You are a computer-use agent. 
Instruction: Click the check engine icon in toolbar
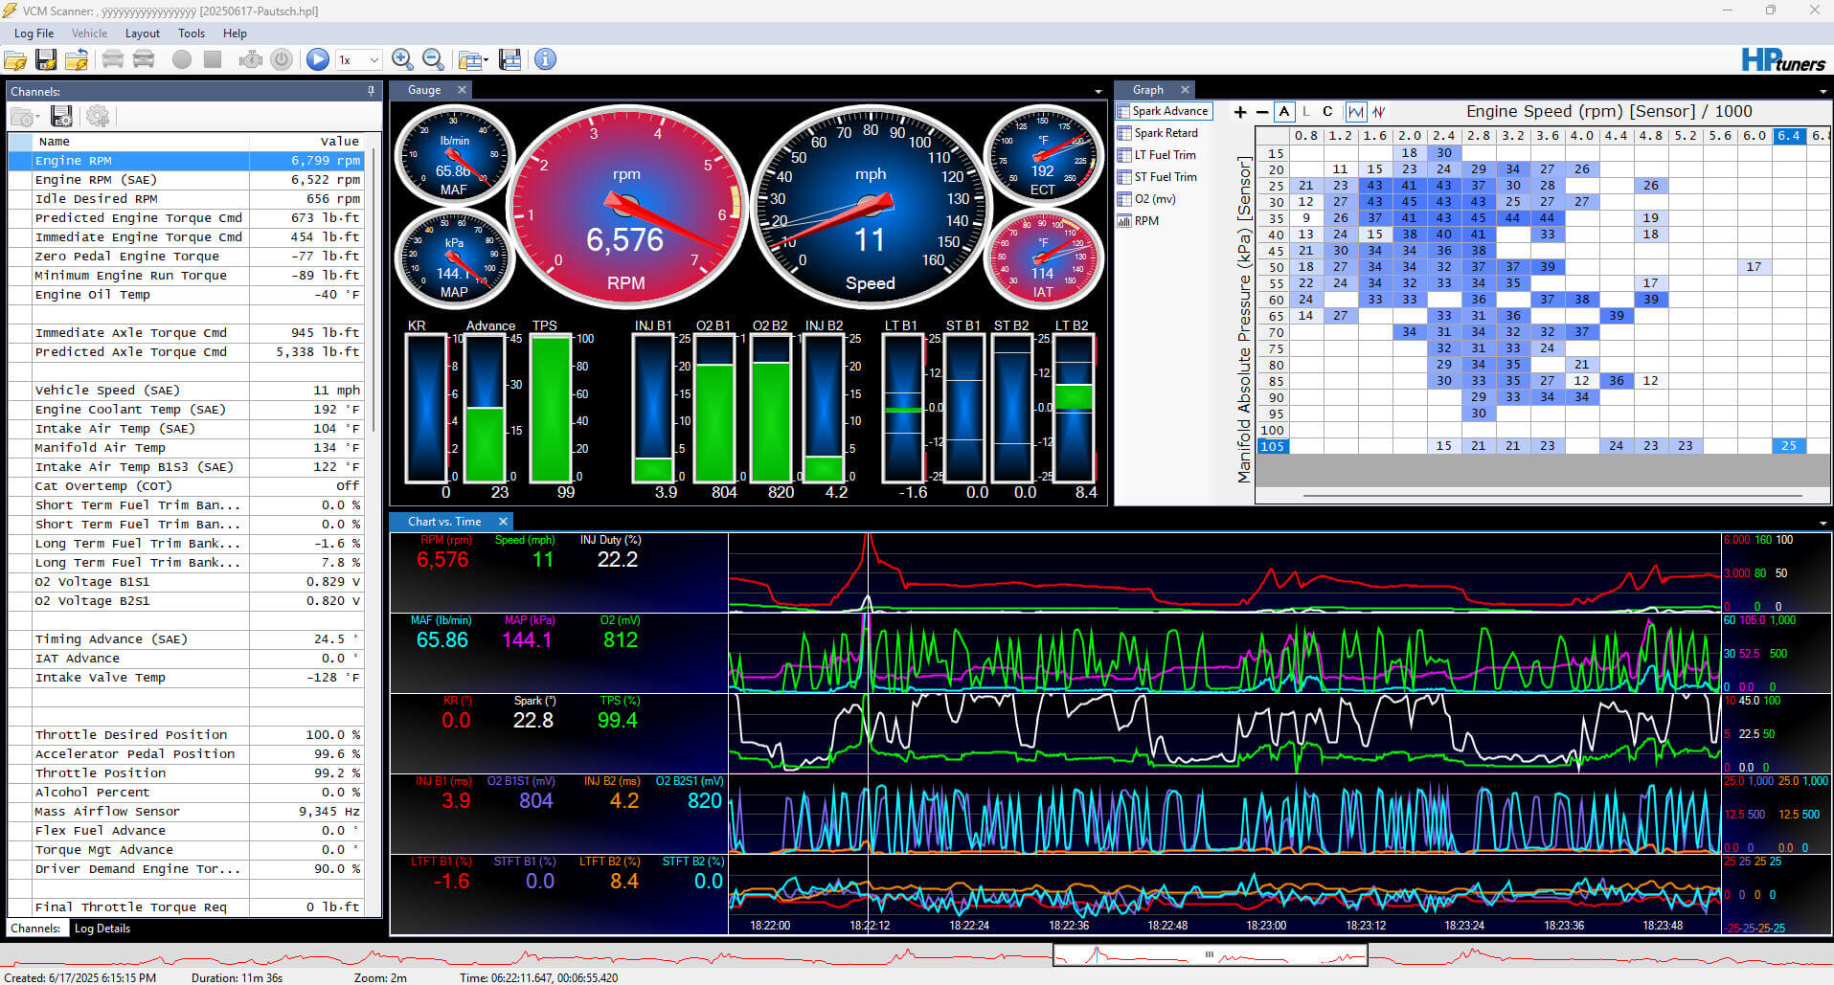click(x=251, y=59)
